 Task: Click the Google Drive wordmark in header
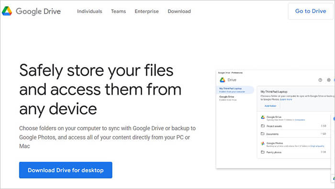coord(38,11)
